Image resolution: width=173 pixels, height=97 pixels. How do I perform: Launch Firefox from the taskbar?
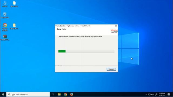[71, 95]
